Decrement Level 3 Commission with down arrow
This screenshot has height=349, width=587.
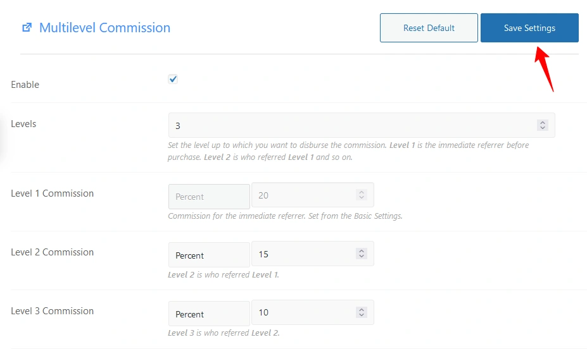coord(362,315)
